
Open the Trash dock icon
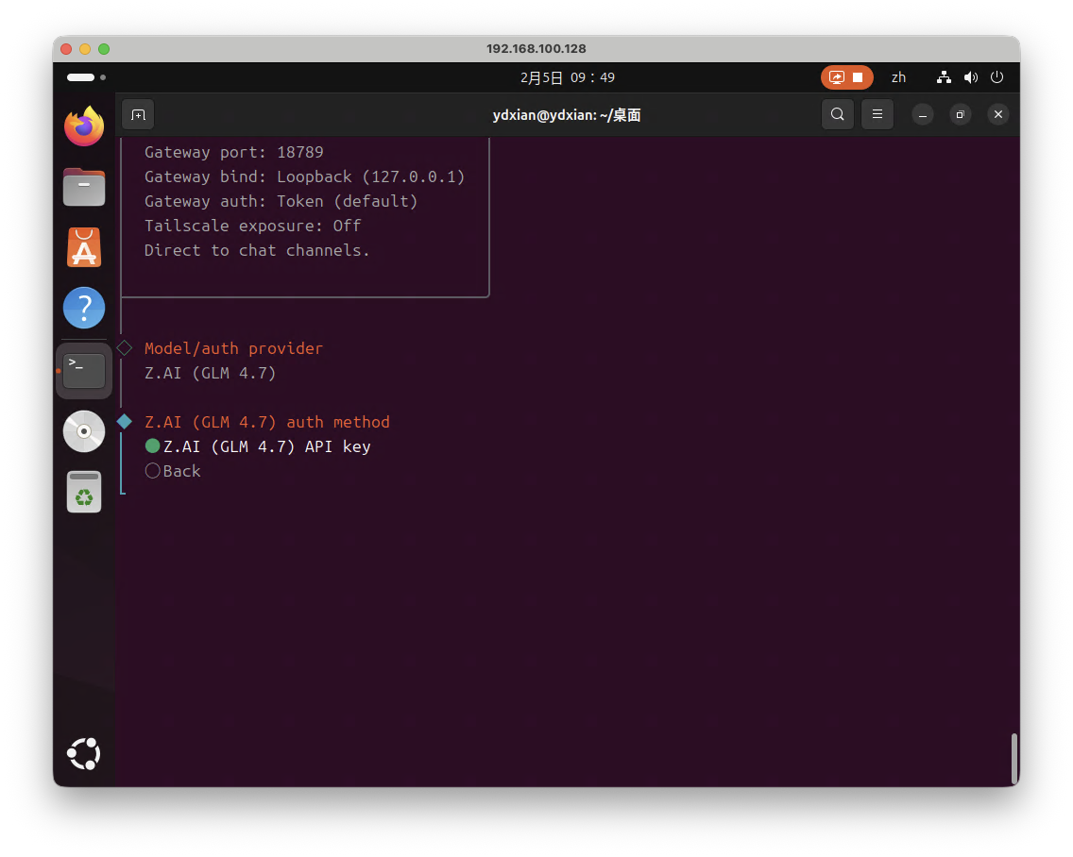click(84, 492)
